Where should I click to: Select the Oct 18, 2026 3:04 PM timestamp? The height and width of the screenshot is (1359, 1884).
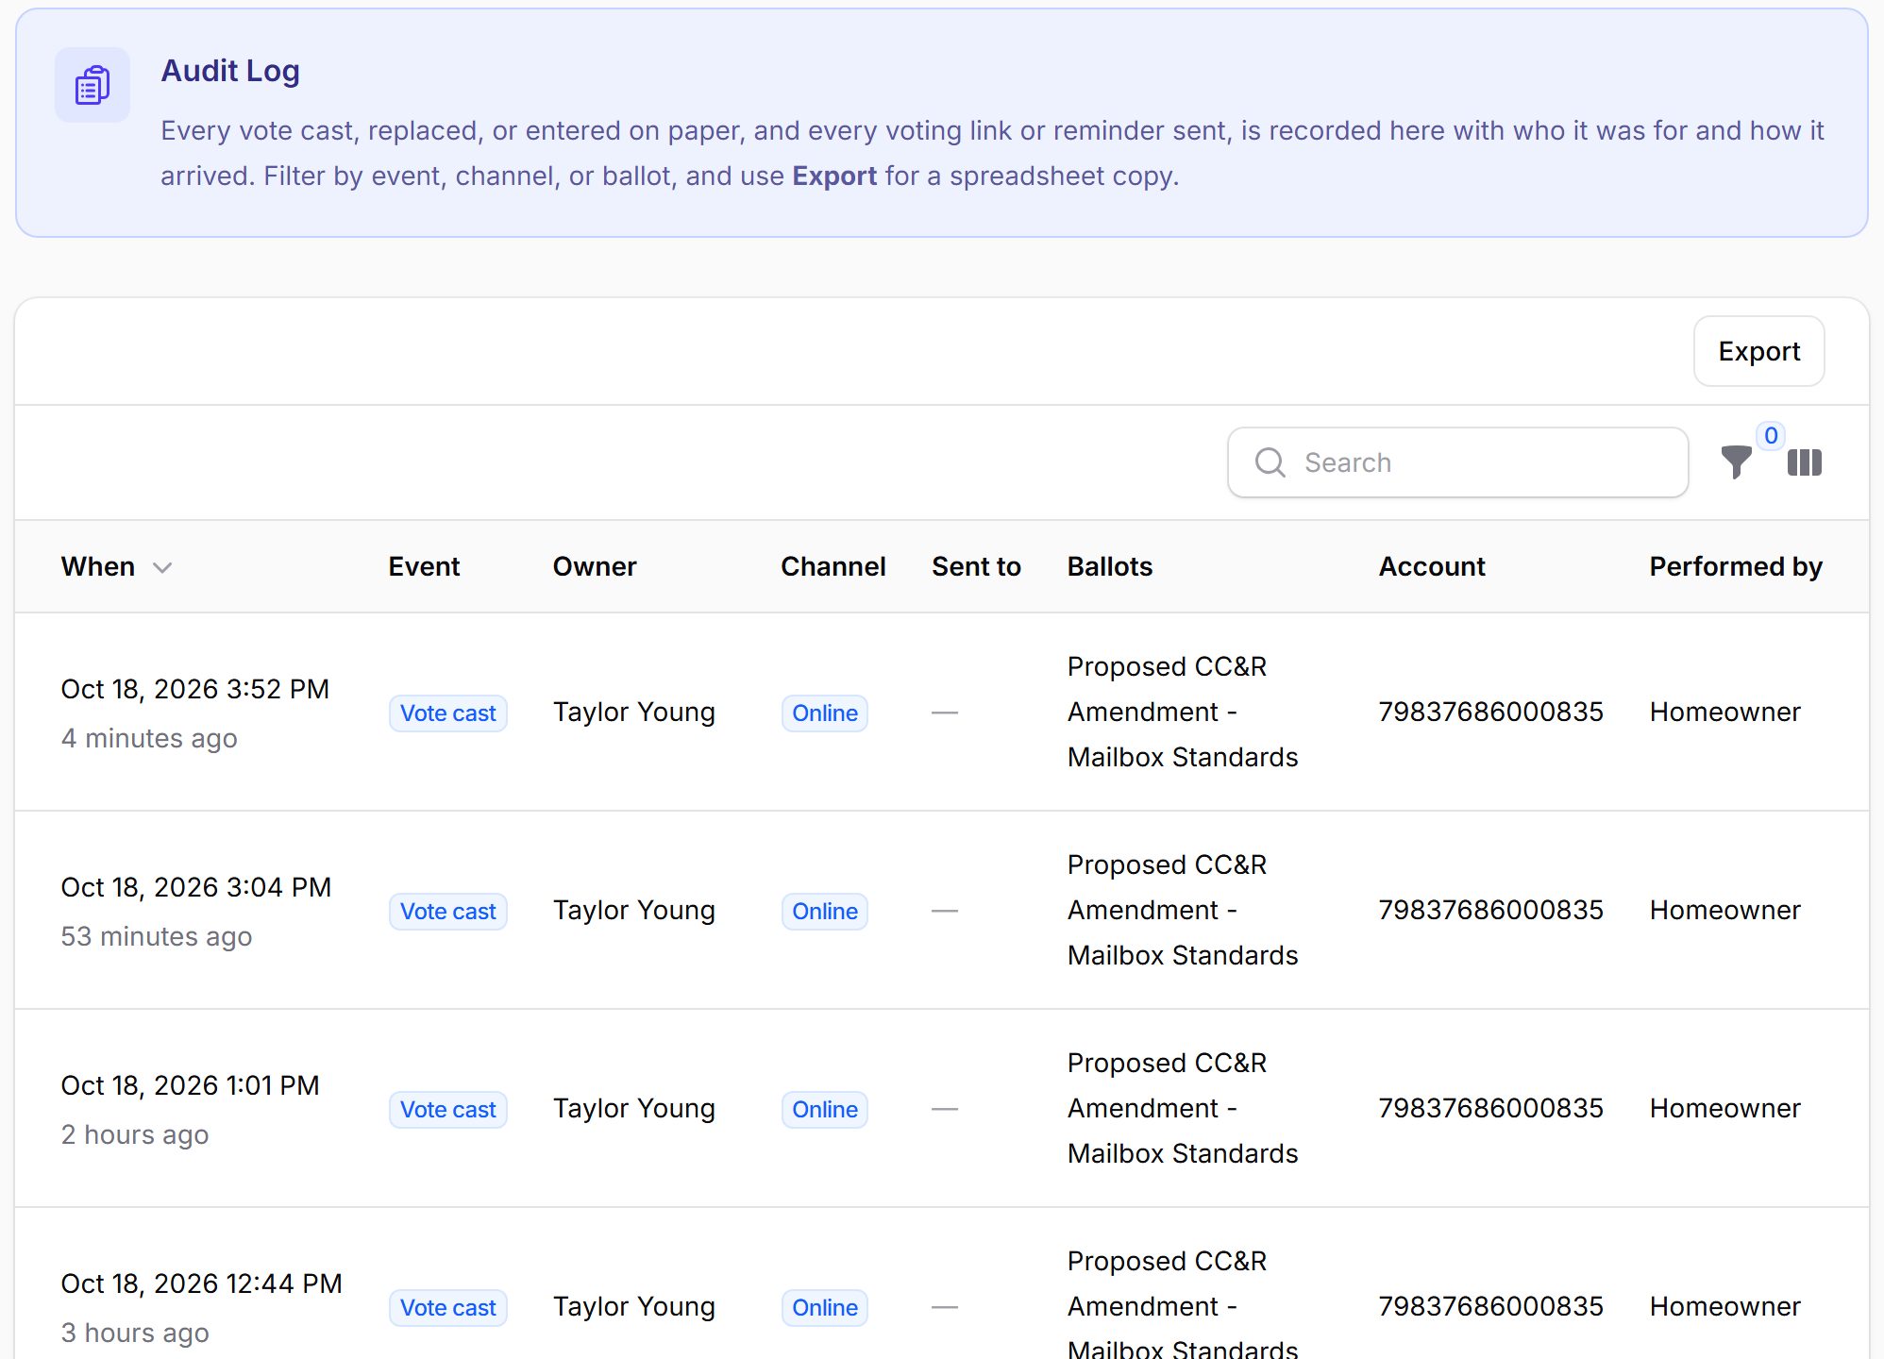pyautogui.click(x=196, y=887)
